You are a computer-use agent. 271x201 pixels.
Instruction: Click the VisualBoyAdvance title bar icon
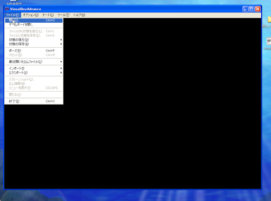pos(7,9)
